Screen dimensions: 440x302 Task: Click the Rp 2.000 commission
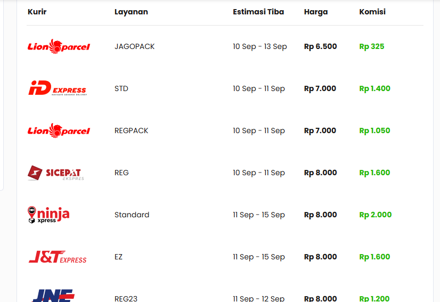pos(376,215)
